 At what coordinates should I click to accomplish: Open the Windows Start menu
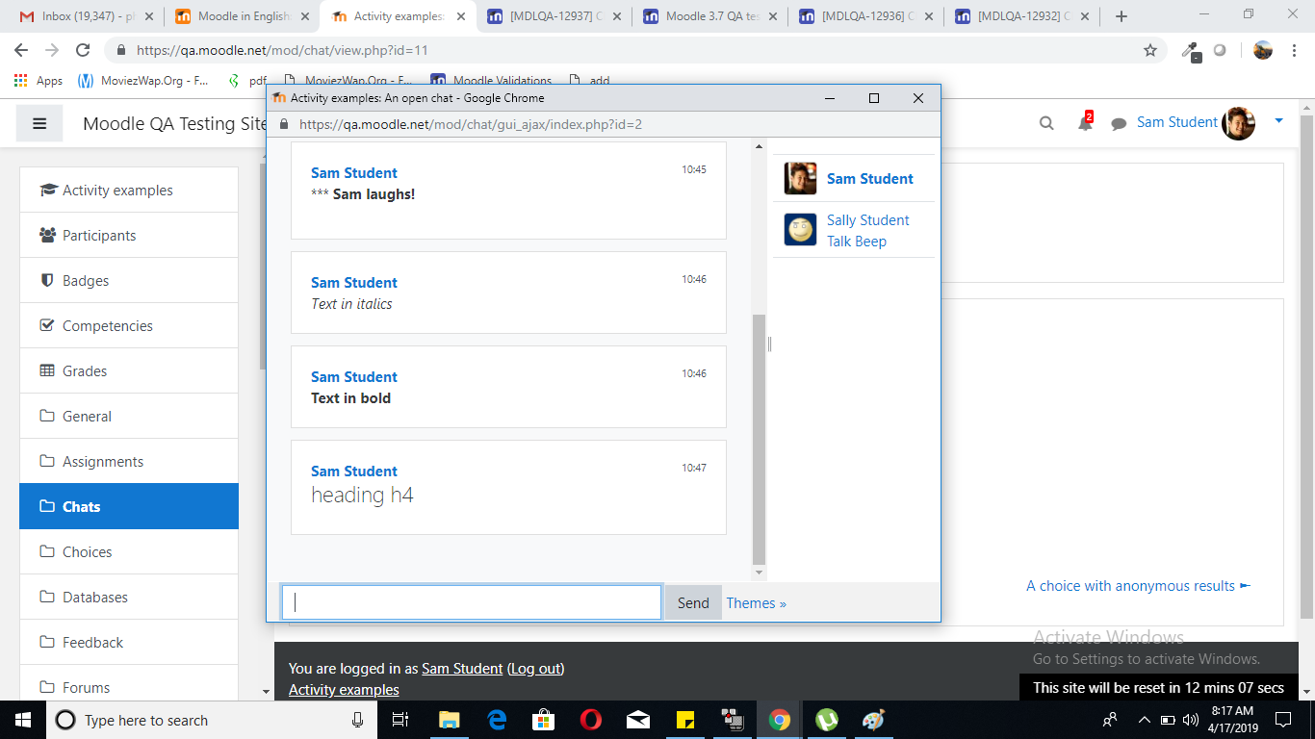point(22,720)
